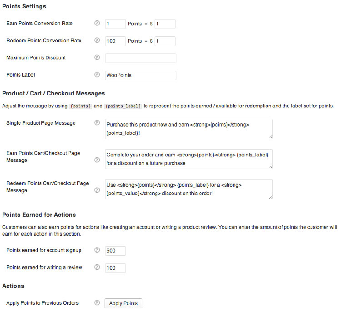Screen dimensions: 341x316
Task: Select the Maximum Points Discount field
Action: tap(140, 58)
